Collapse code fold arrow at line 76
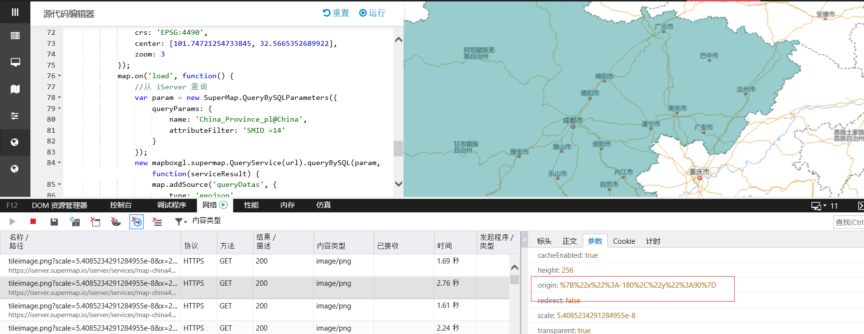The image size is (864, 334). point(59,76)
